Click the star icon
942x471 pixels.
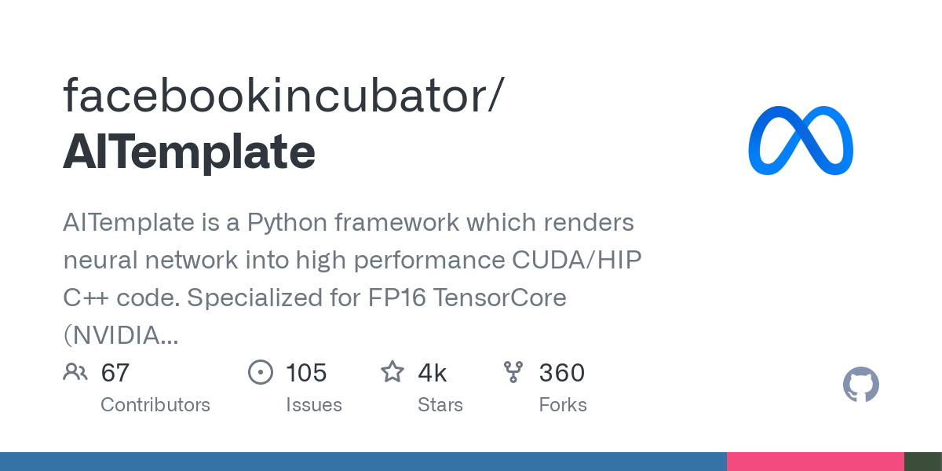[x=392, y=372]
